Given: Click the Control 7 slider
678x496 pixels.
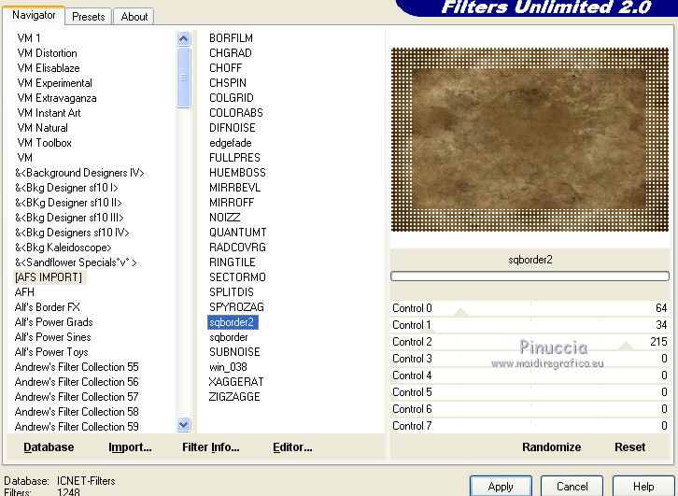Looking at the screenshot, I should point(530,426).
